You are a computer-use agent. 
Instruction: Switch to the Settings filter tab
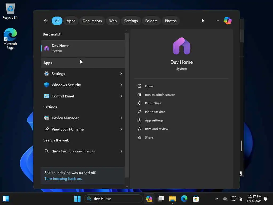[x=131, y=21]
